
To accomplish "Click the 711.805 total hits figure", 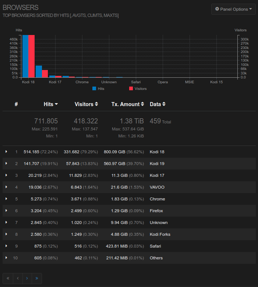I will 46,121.
